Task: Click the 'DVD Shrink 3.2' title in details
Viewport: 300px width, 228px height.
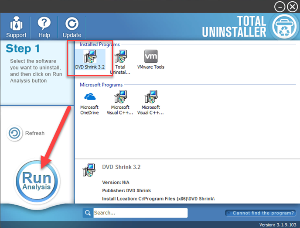Action: [121, 167]
